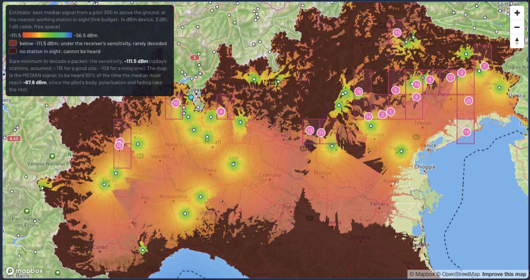Click the Turin city label
The width and height of the screenshot is (530, 280).
[x=109, y=181]
